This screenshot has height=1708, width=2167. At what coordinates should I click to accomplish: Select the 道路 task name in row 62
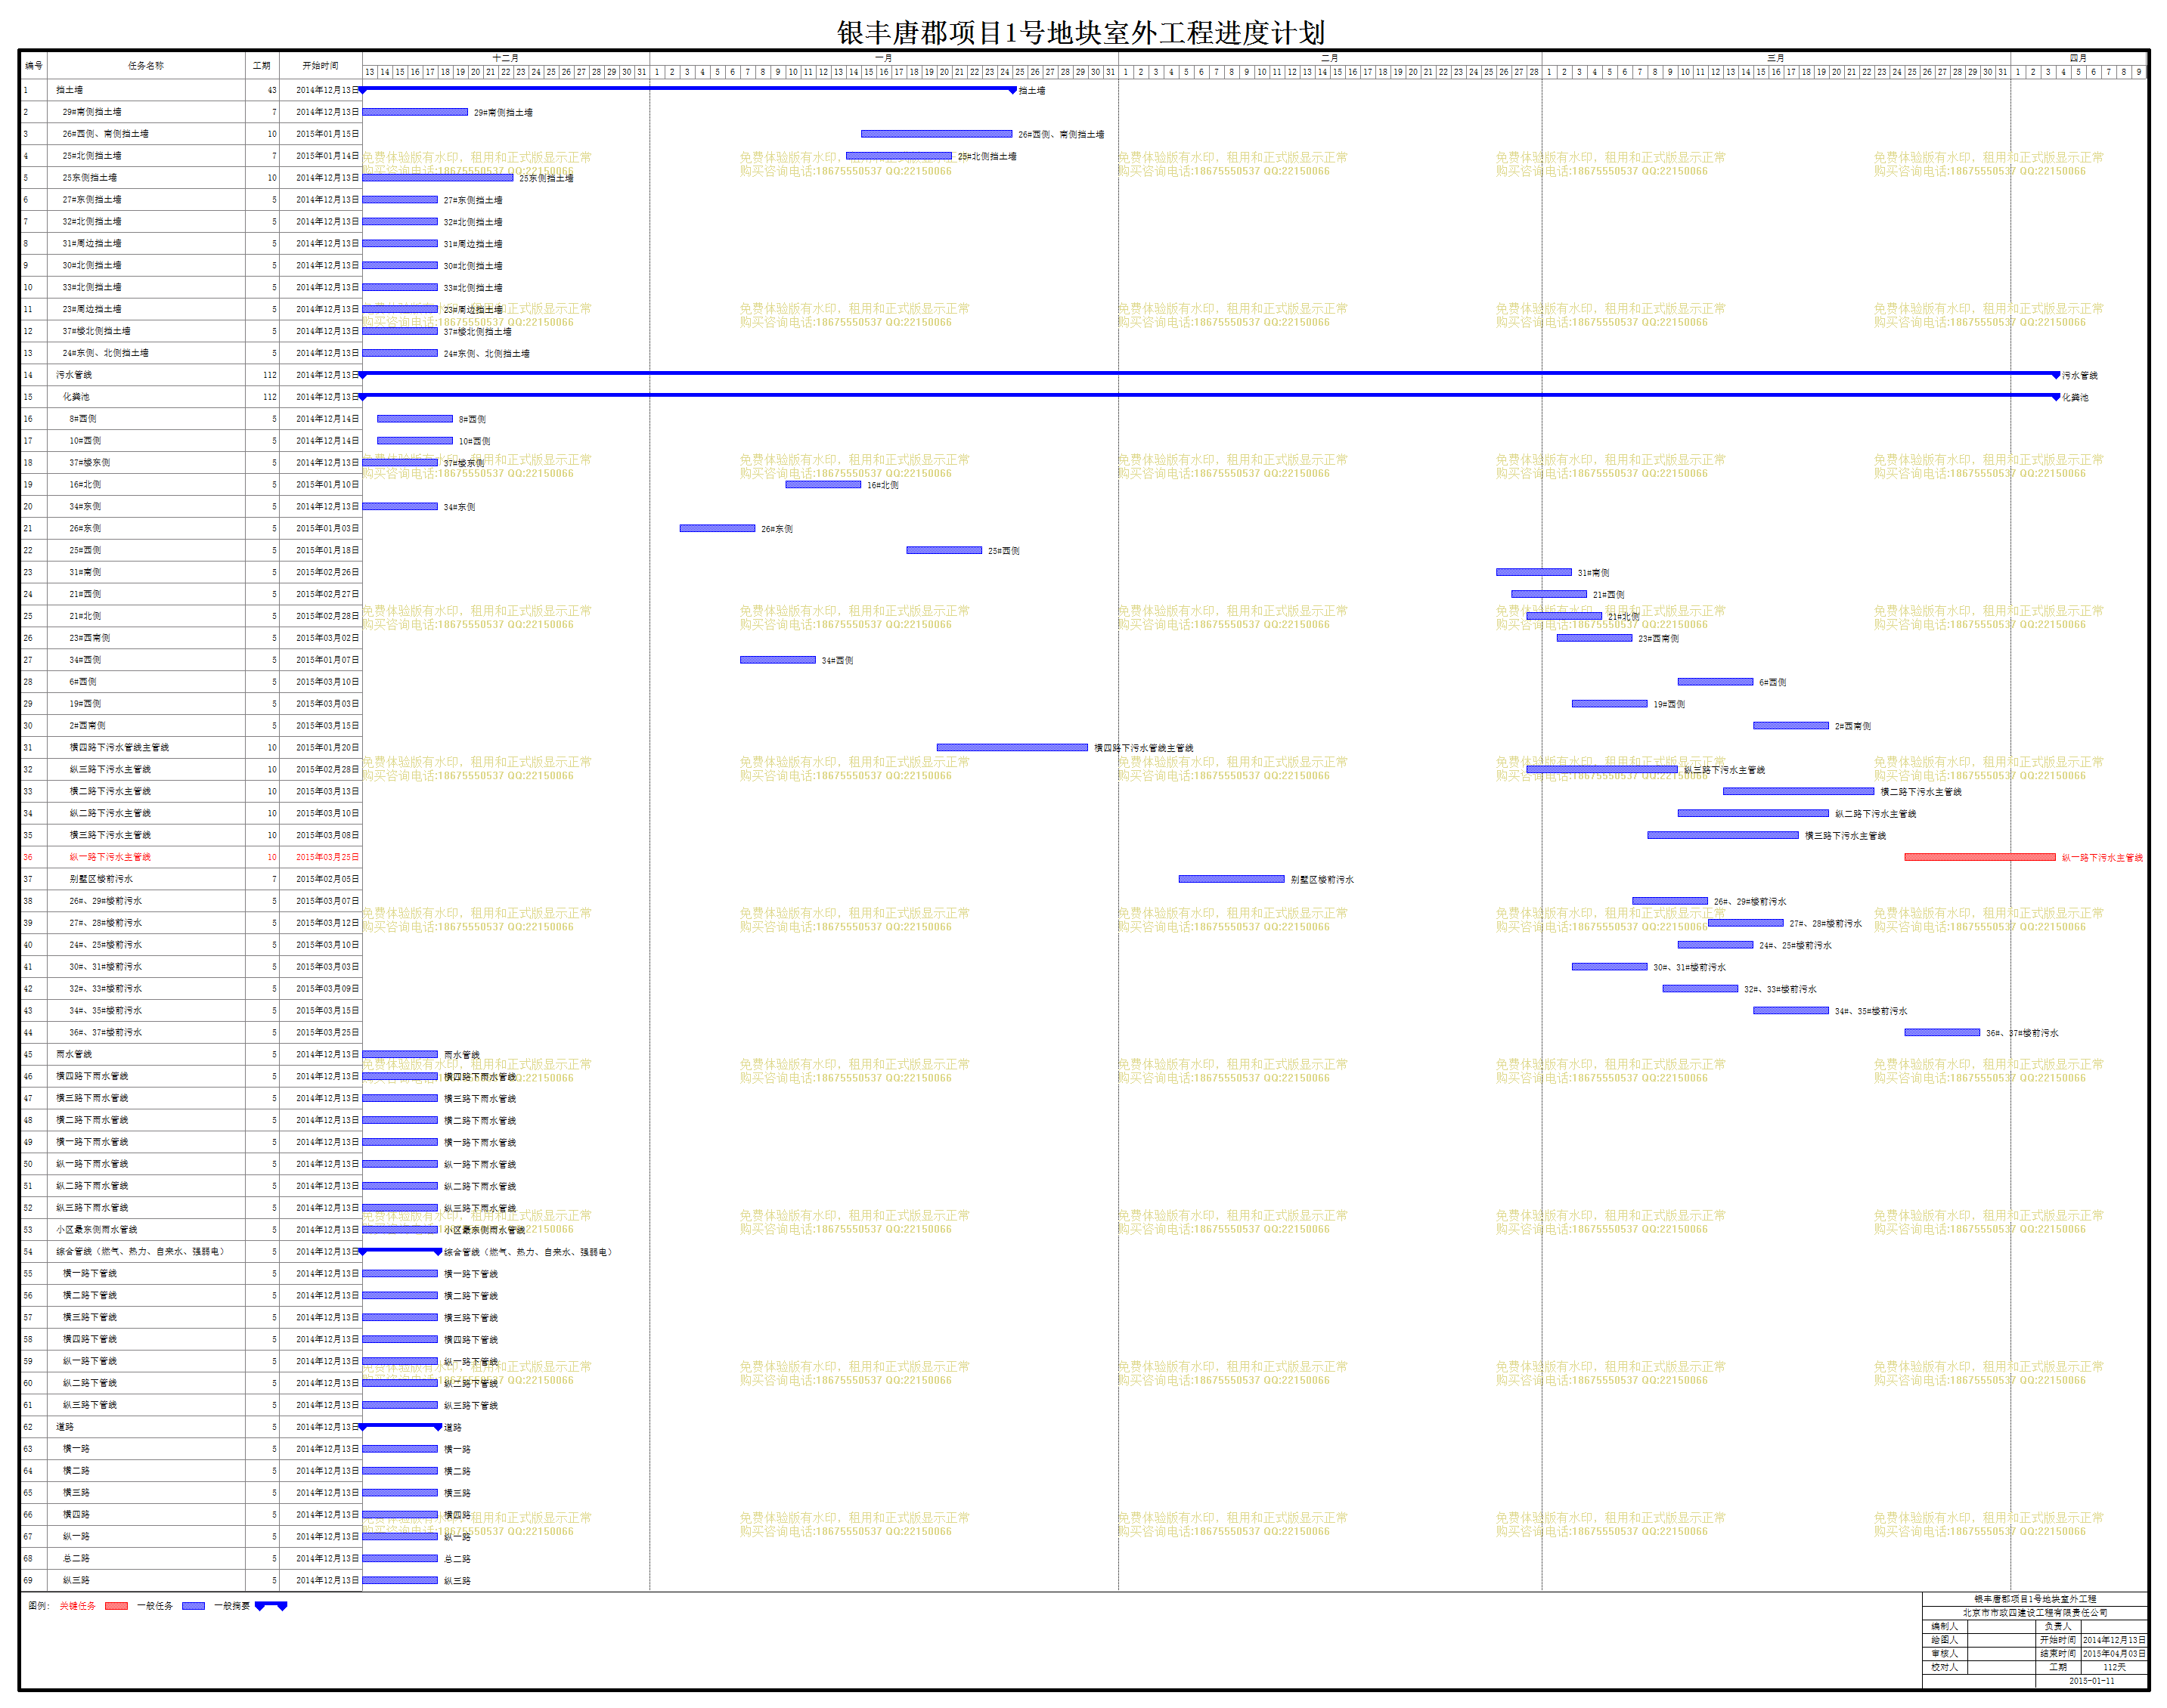(x=65, y=1427)
